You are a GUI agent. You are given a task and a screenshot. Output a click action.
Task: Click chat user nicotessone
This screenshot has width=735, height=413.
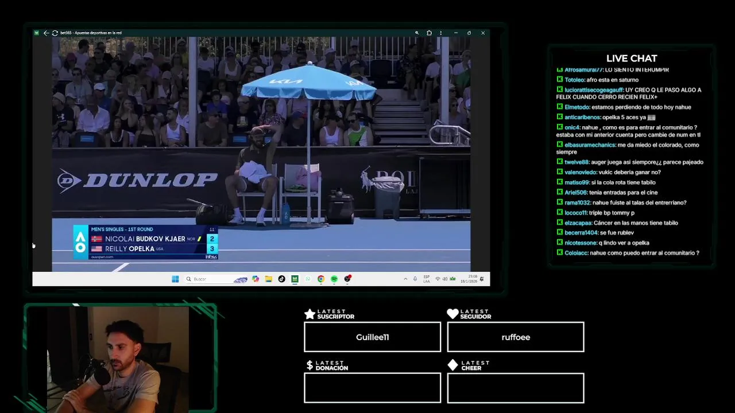point(581,243)
